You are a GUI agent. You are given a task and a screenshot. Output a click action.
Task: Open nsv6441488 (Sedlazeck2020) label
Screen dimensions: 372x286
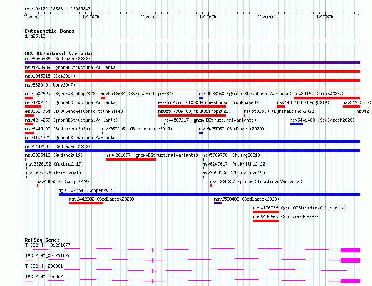(322, 120)
